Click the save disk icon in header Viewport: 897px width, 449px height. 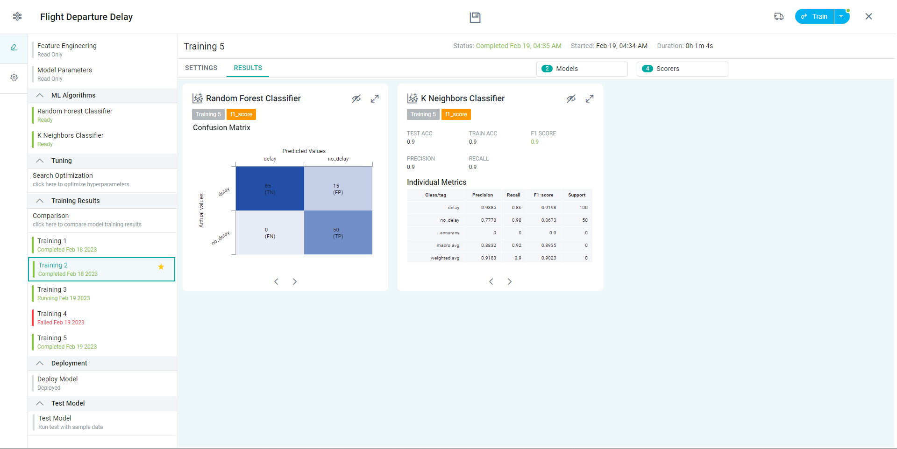click(475, 17)
